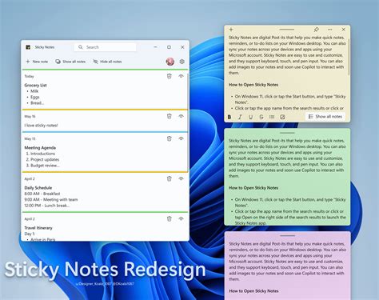379x300 pixels.
Task: Toggle visibility of Meeting Agenda note
Action: click(x=182, y=138)
